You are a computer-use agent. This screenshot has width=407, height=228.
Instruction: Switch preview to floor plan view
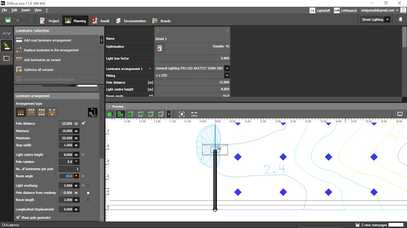[120, 114]
